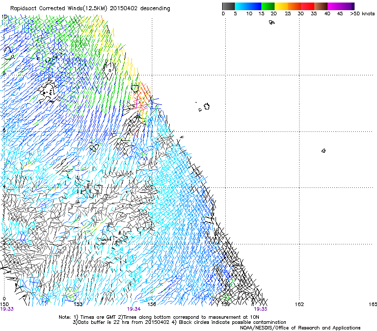This screenshot has height=331, width=377.
Task: Click the '>50 knots' legend label
Action: pos(362,14)
